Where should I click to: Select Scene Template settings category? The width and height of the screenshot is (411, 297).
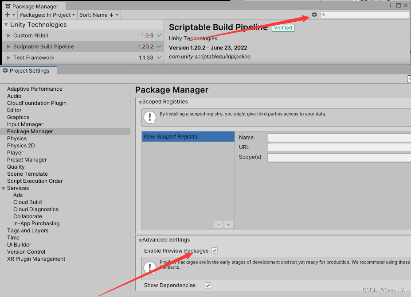coord(27,174)
